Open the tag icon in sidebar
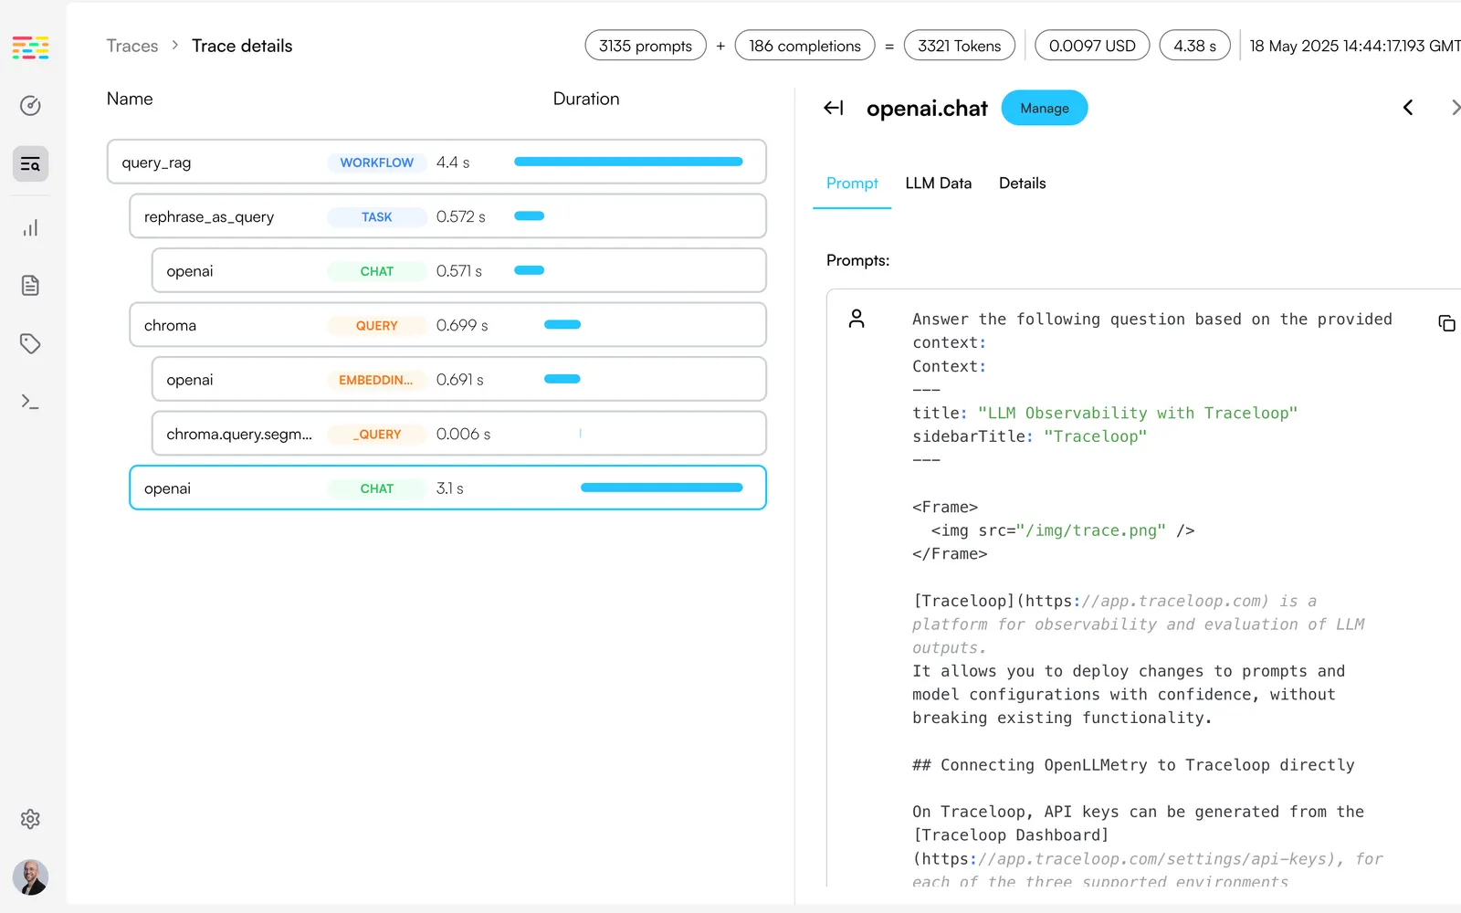 pos(30,343)
